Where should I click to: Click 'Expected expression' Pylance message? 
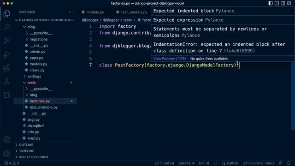(189, 20)
